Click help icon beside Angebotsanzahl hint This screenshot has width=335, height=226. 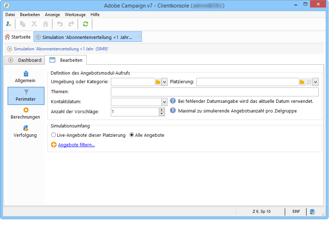coord(173,110)
